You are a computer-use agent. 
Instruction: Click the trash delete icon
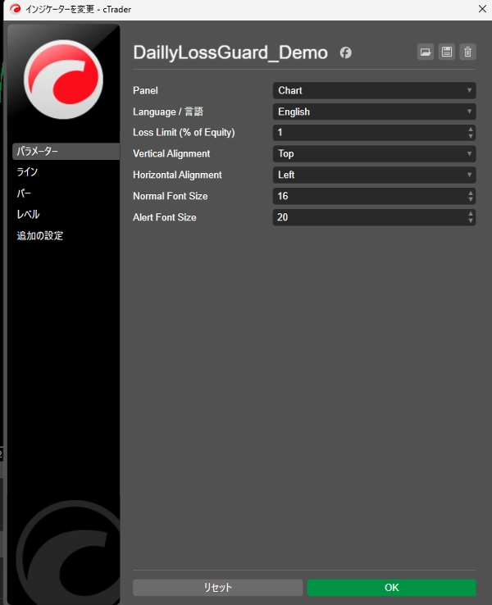tap(467, 52)
